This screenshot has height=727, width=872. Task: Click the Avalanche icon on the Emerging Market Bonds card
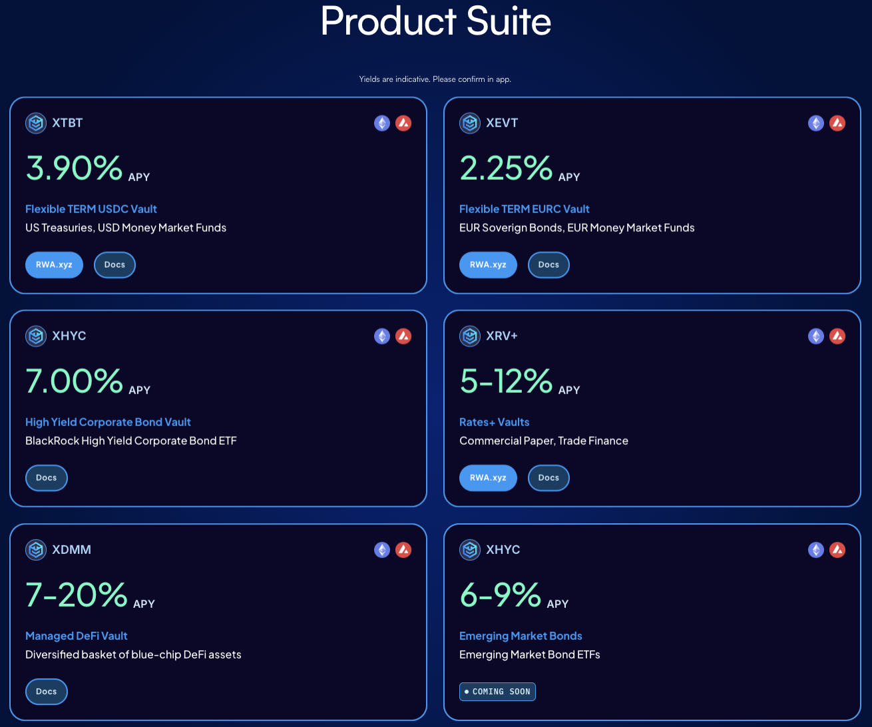837,550
